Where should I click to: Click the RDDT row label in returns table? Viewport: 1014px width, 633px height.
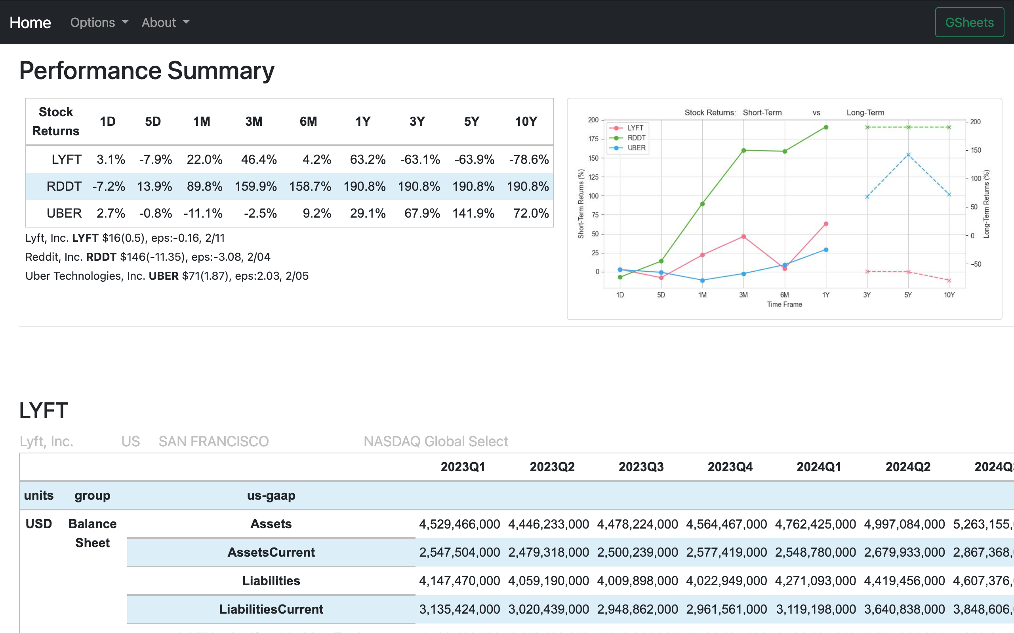click(x=64, y=186)
